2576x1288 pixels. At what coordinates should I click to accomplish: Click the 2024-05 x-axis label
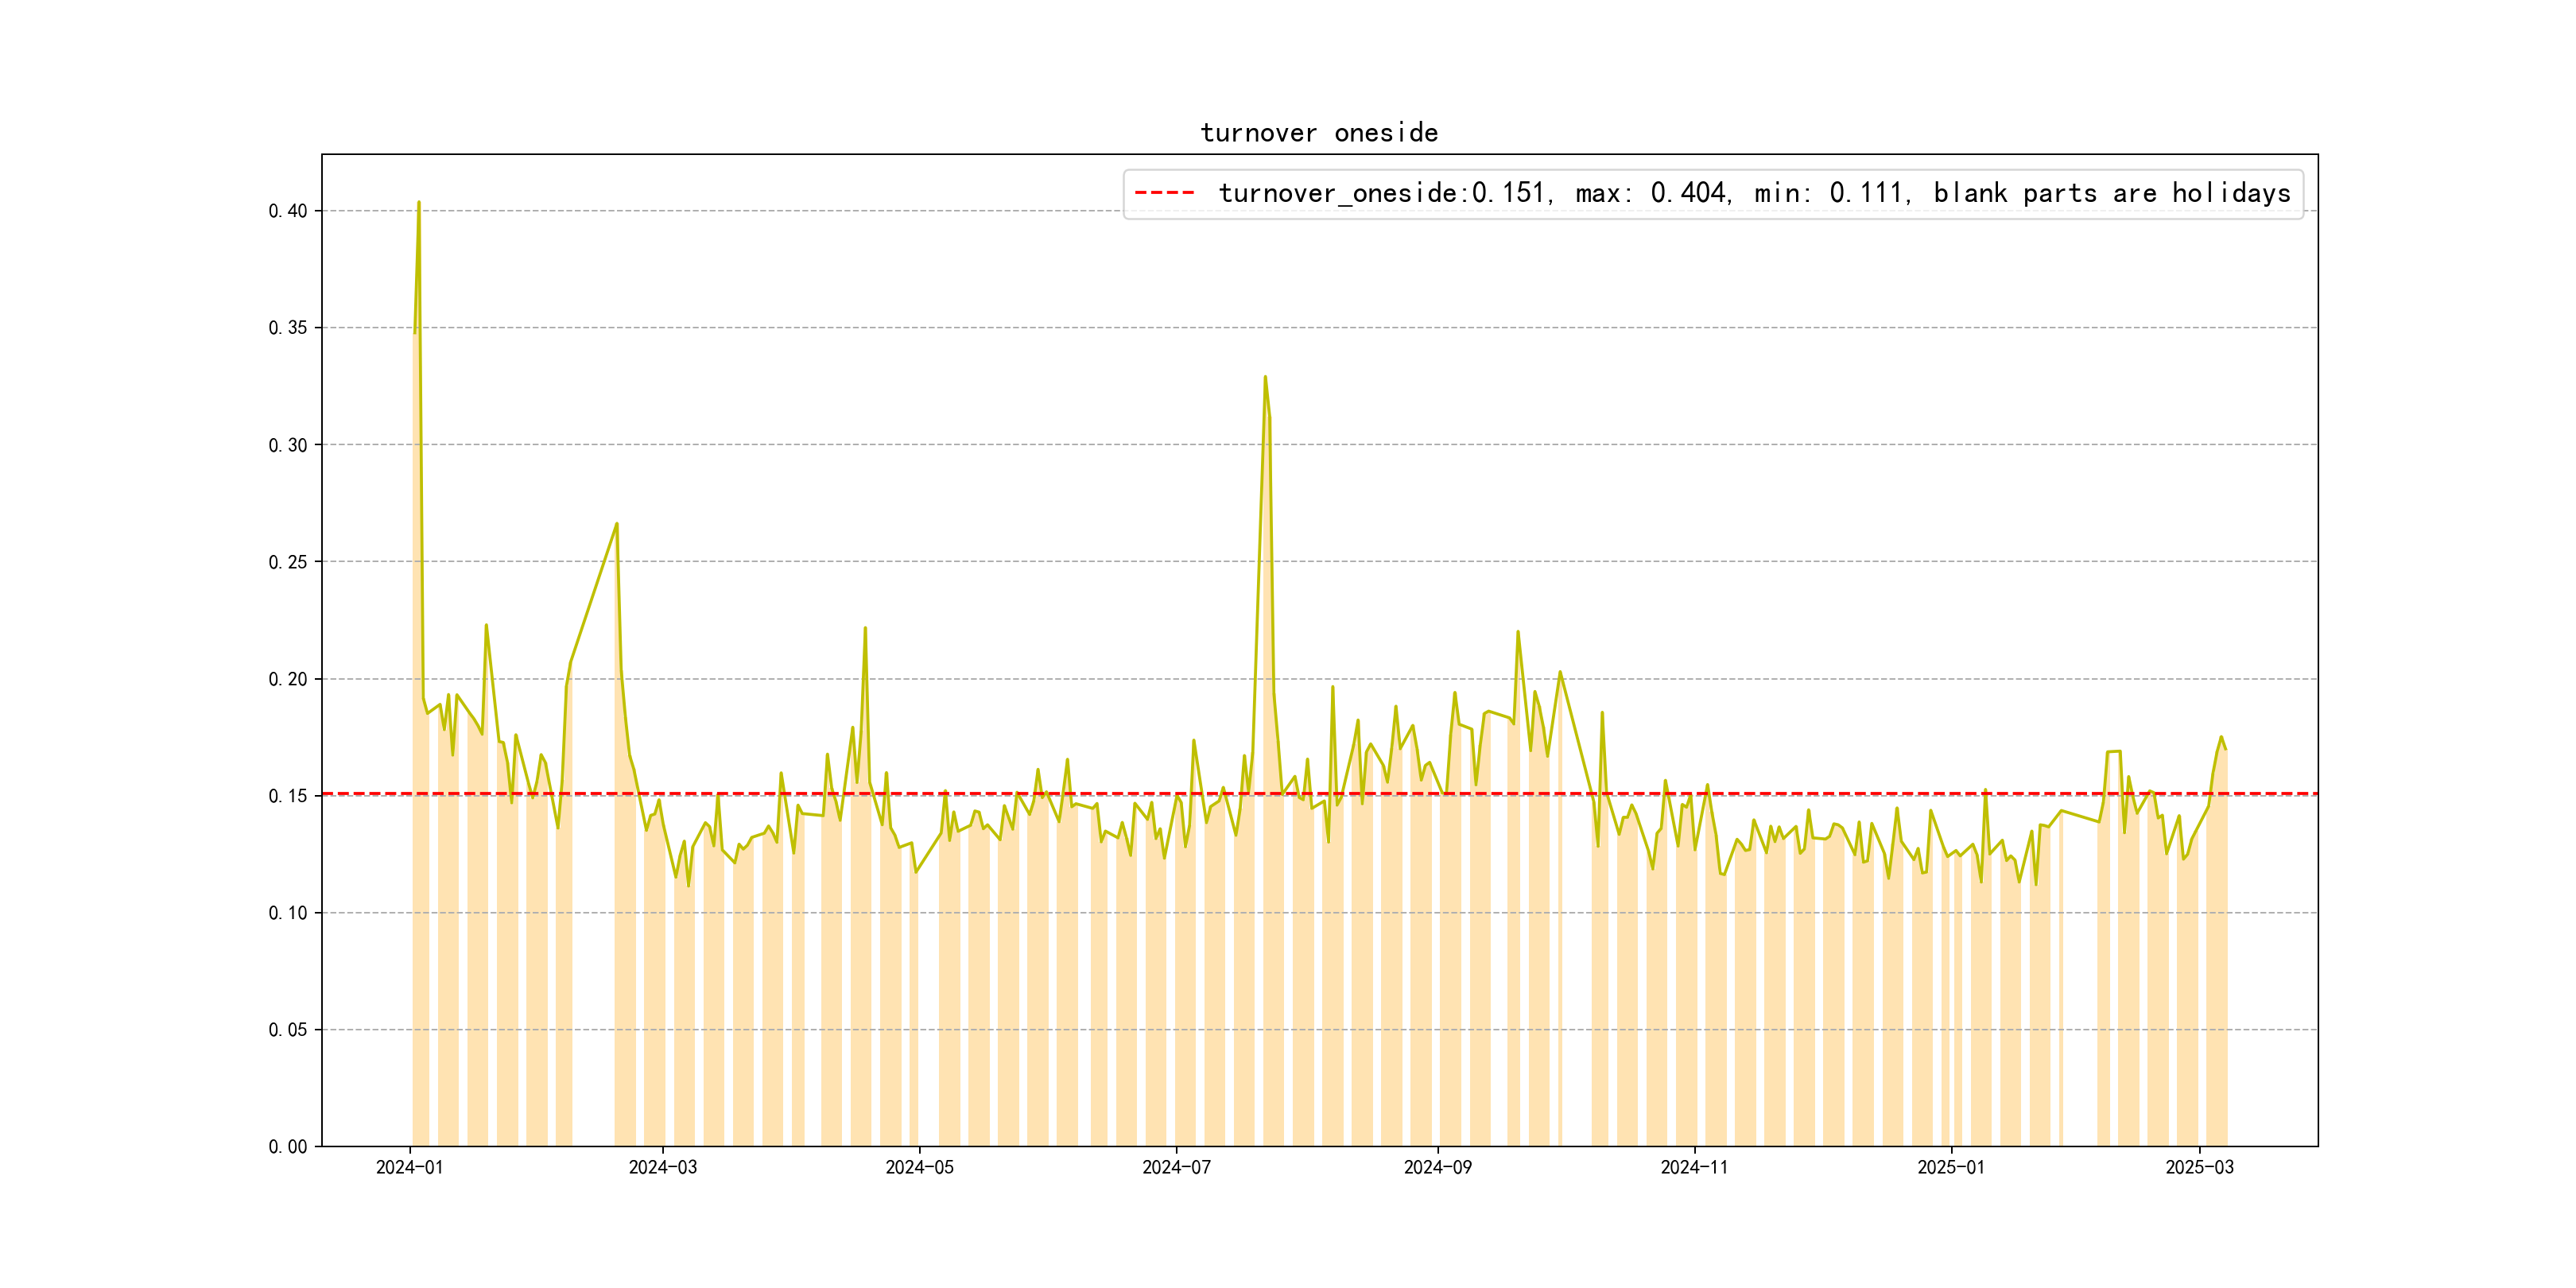[x=919, y=1167]
